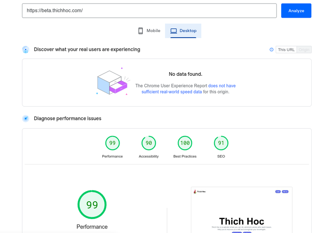The height and width of the screenshot is (233, 331).
Task: Click the real users experience section icon
Action: pos(26,50)
